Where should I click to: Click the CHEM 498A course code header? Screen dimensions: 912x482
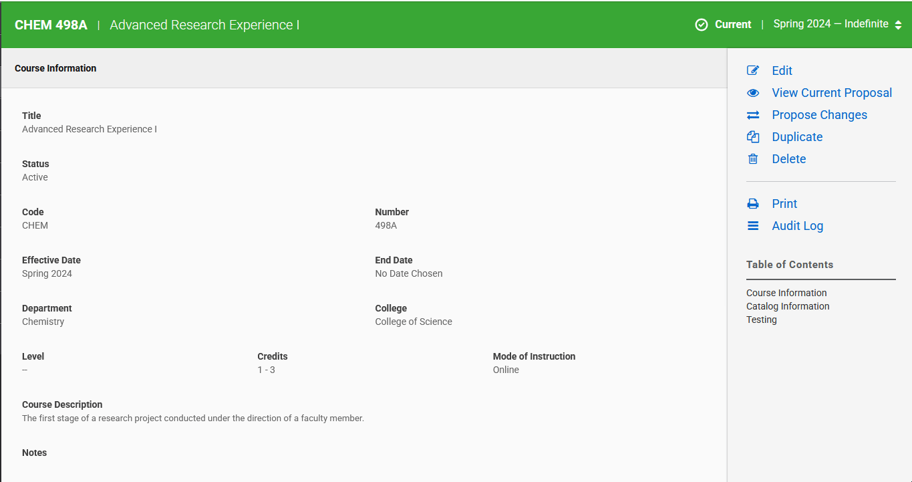[x=51, y=25]
